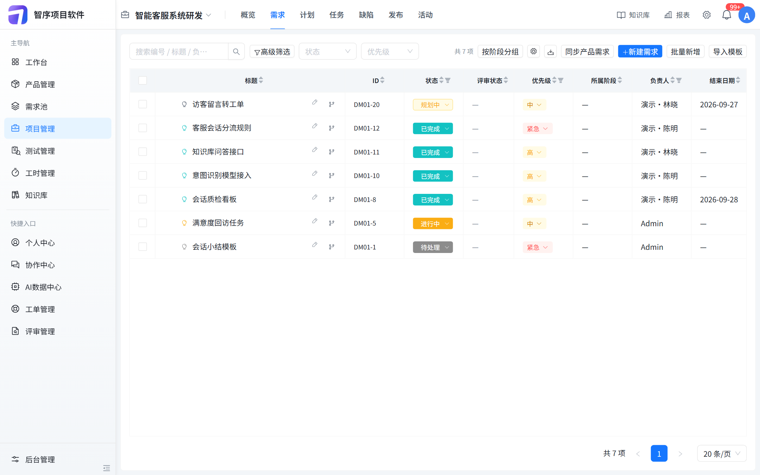Open global settings gear in header

click(x=707, y=15)
